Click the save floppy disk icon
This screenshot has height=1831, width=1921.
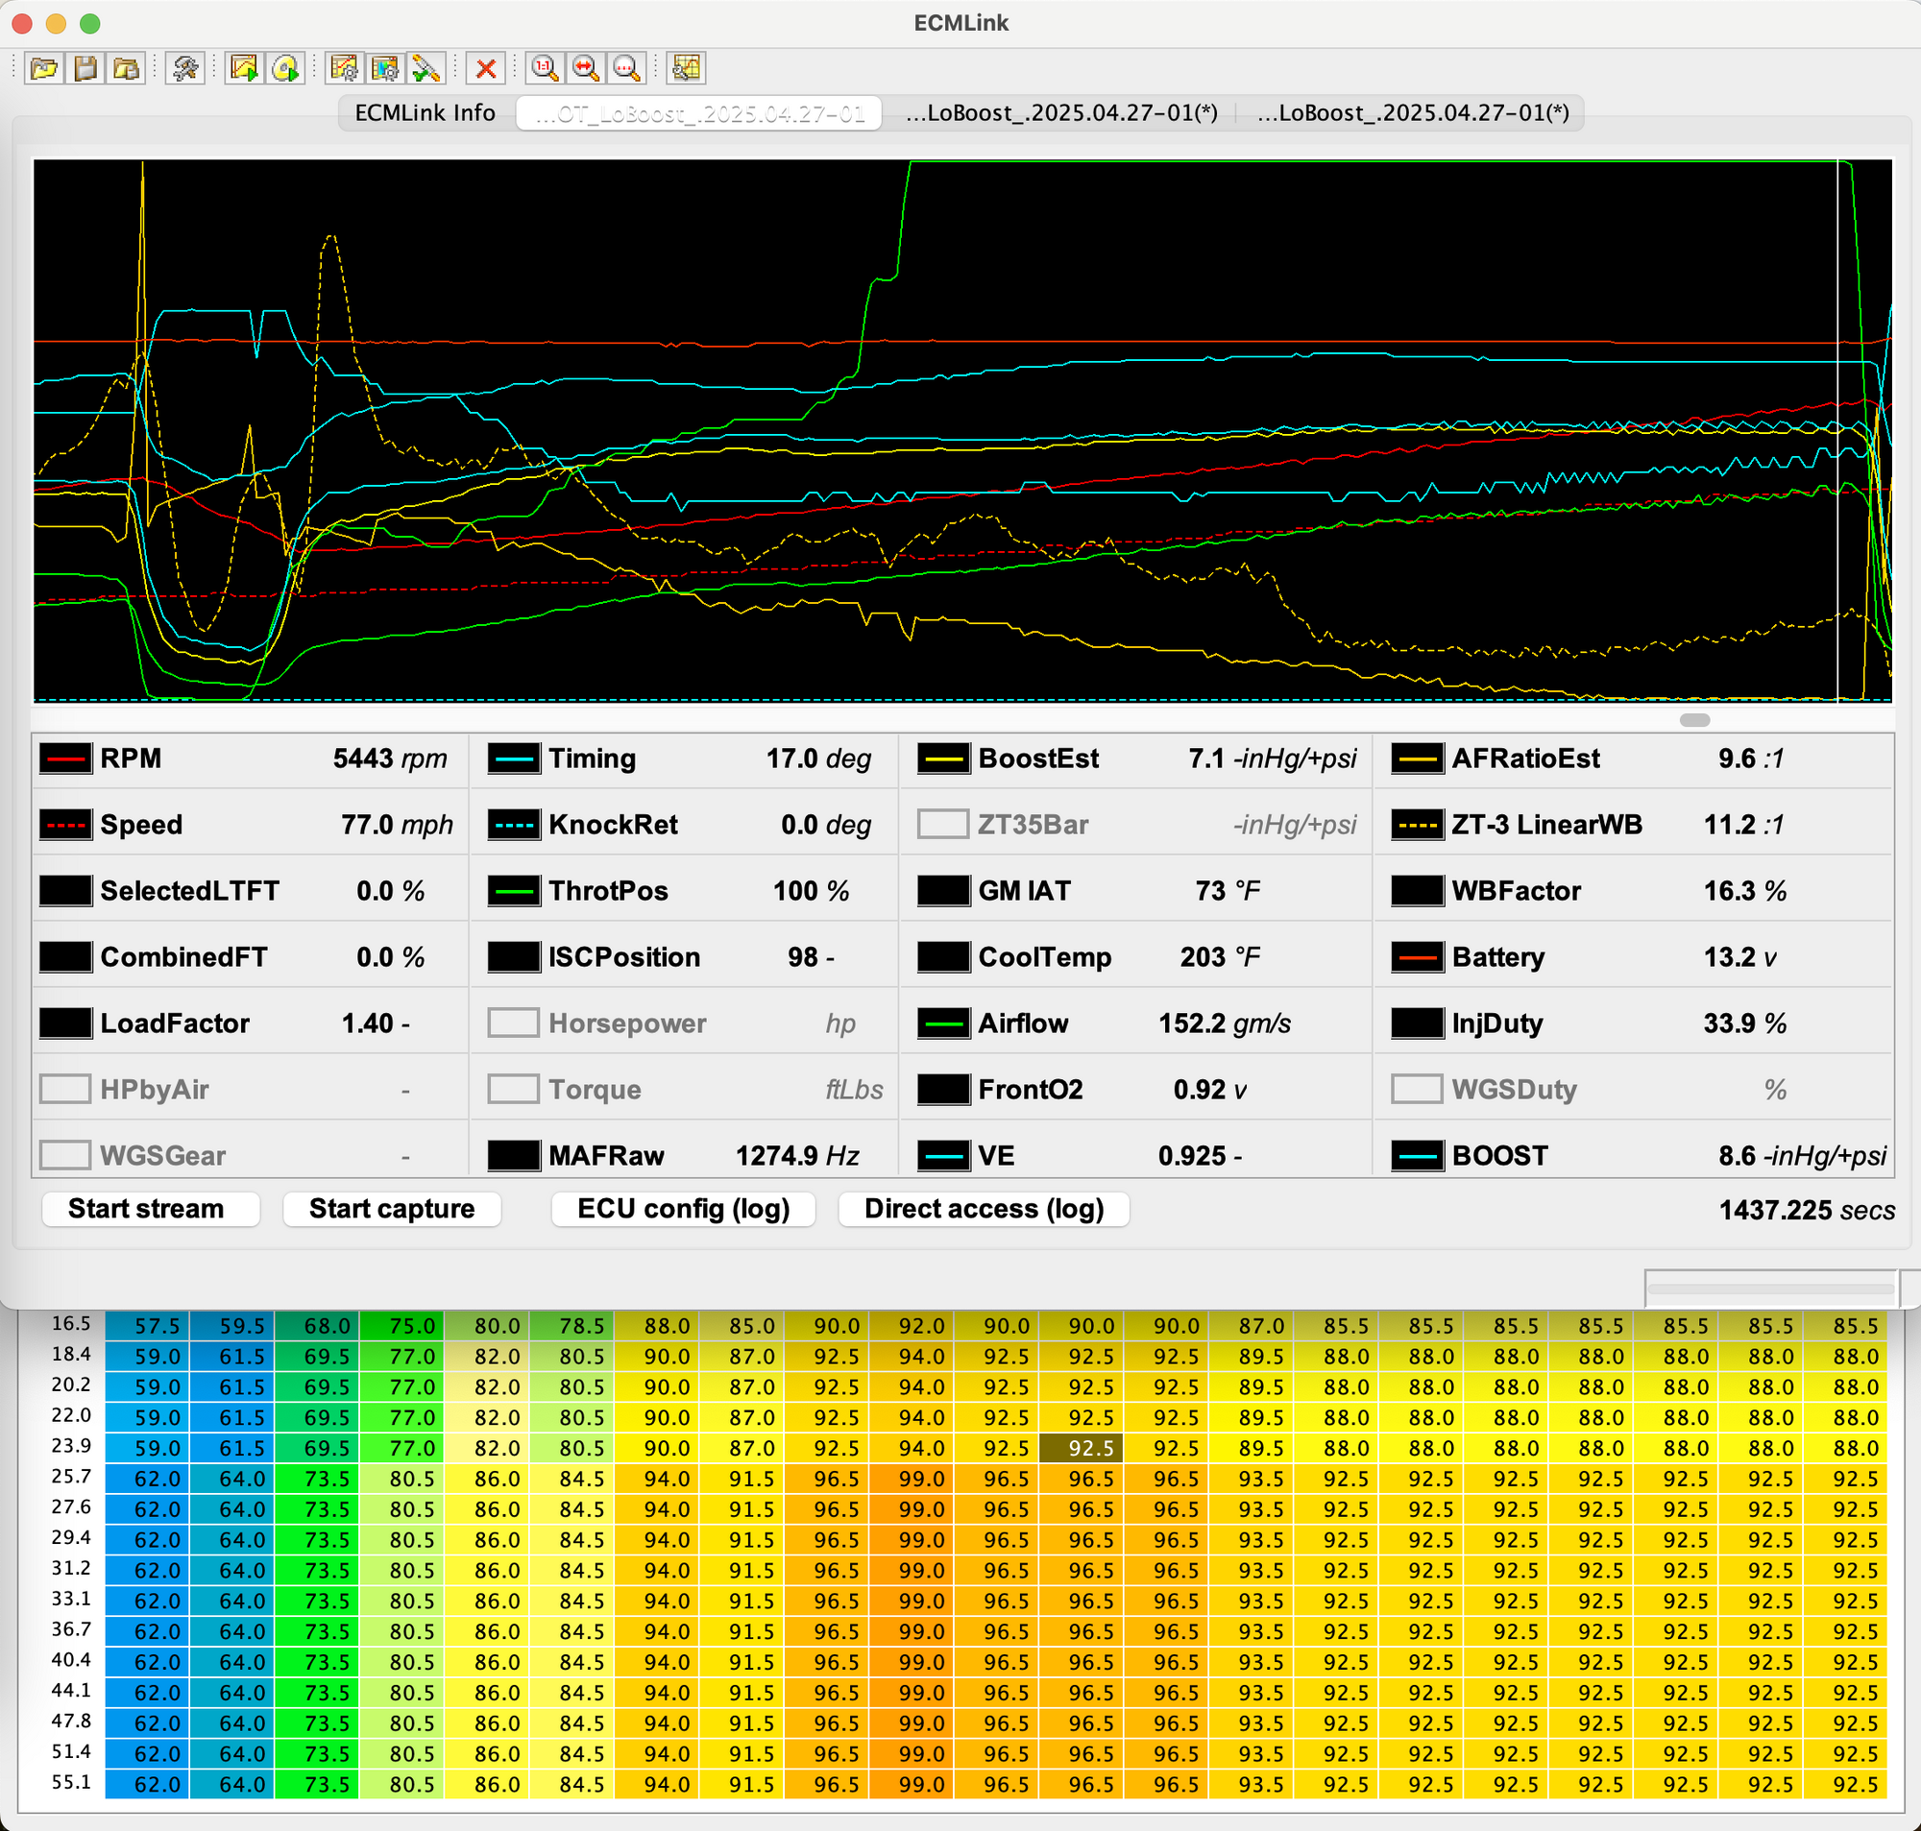[85, 68]
